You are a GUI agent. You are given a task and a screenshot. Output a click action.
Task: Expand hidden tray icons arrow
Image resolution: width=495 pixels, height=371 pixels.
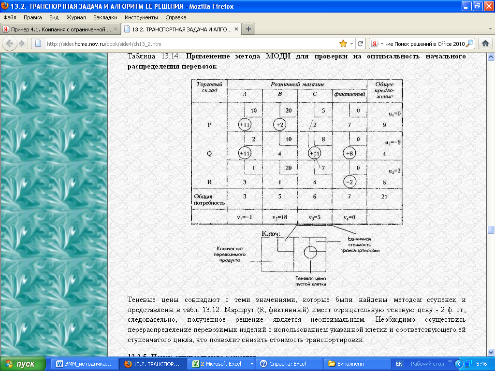(x=458, y=364)
